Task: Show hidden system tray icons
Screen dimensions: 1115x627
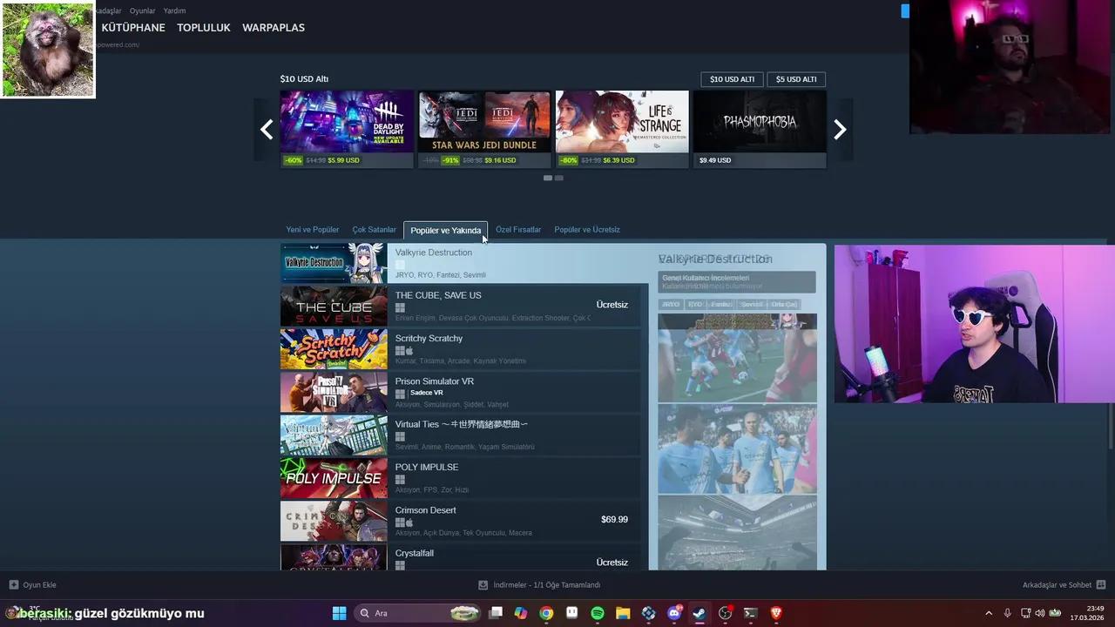Action: (x=989, y=613)
